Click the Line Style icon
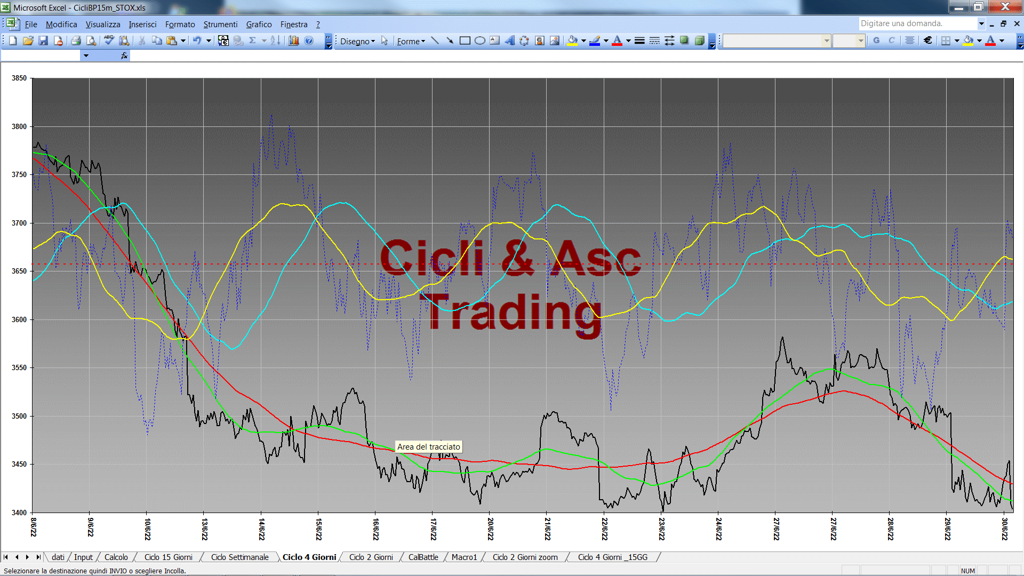Screen dimensions: 1024x576 [x=639, y=41]
